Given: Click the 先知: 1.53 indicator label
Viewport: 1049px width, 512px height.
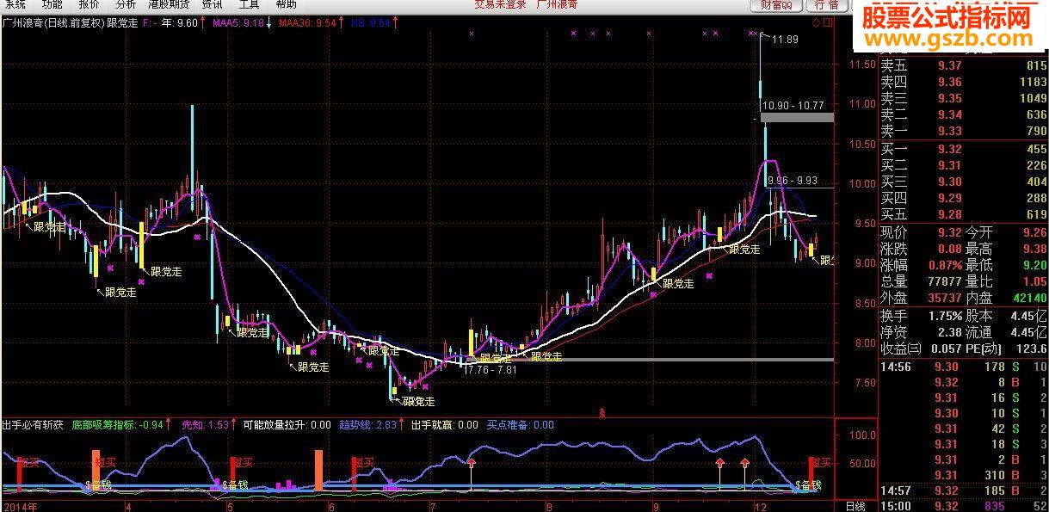Looking at the screenshot, I should pyautogui.click(x=205, y=424).
